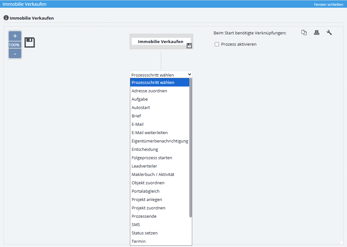The image size is (347, 247).
Task: Click the printer icon
Action: pos(316,32)
